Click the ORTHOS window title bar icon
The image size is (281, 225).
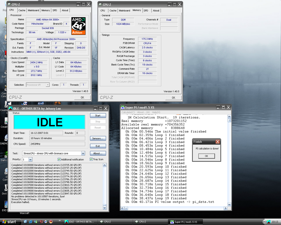tap(11, 109)
